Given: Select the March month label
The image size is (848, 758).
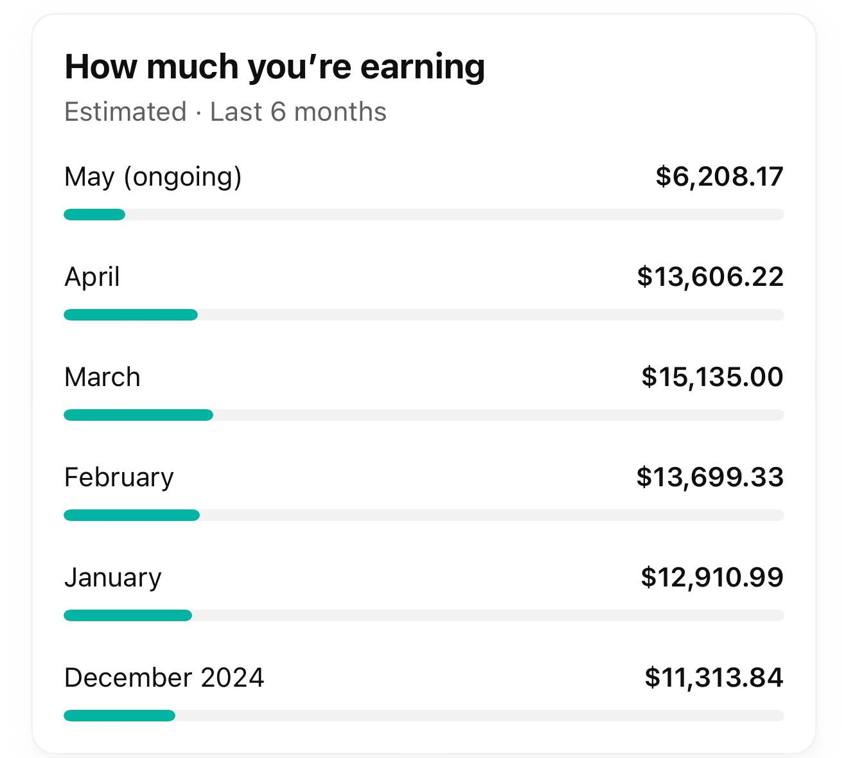Looking at the screenshot, I should click(x=102, y=377).
